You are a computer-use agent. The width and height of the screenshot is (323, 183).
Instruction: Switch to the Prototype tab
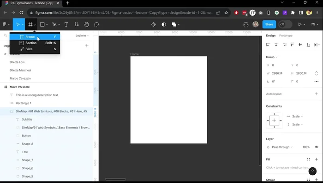coord(286,35)
